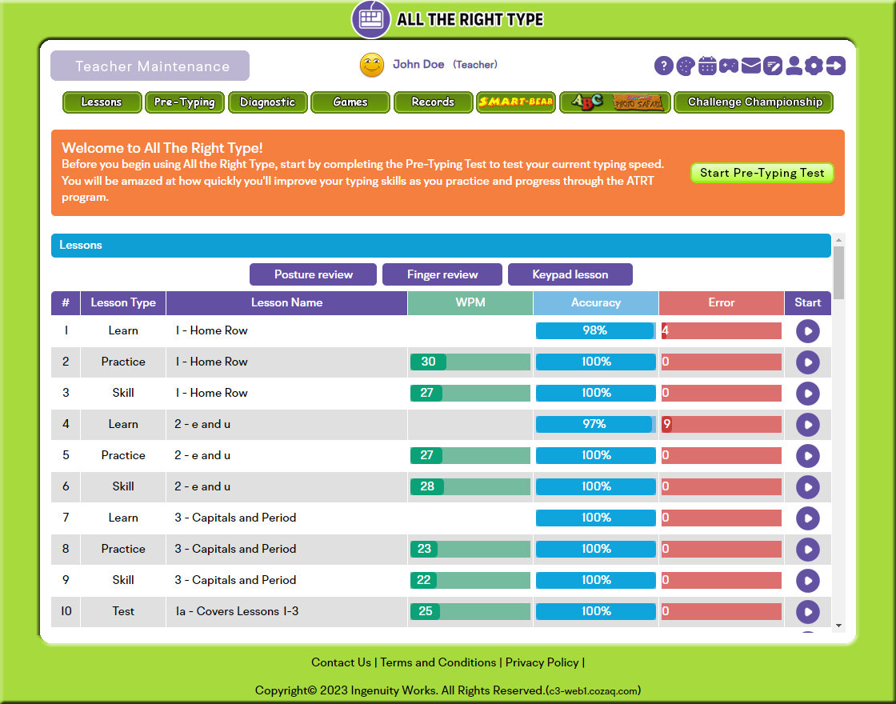Open the Games tab

350,102
